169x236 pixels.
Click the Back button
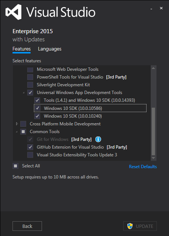click(x=27, y=226)
